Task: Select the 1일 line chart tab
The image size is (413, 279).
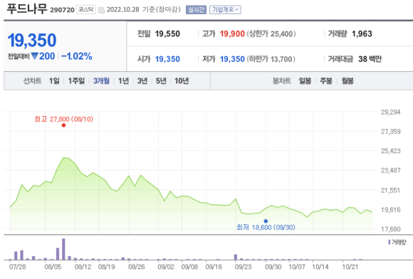Action: [x=54, y=81]
